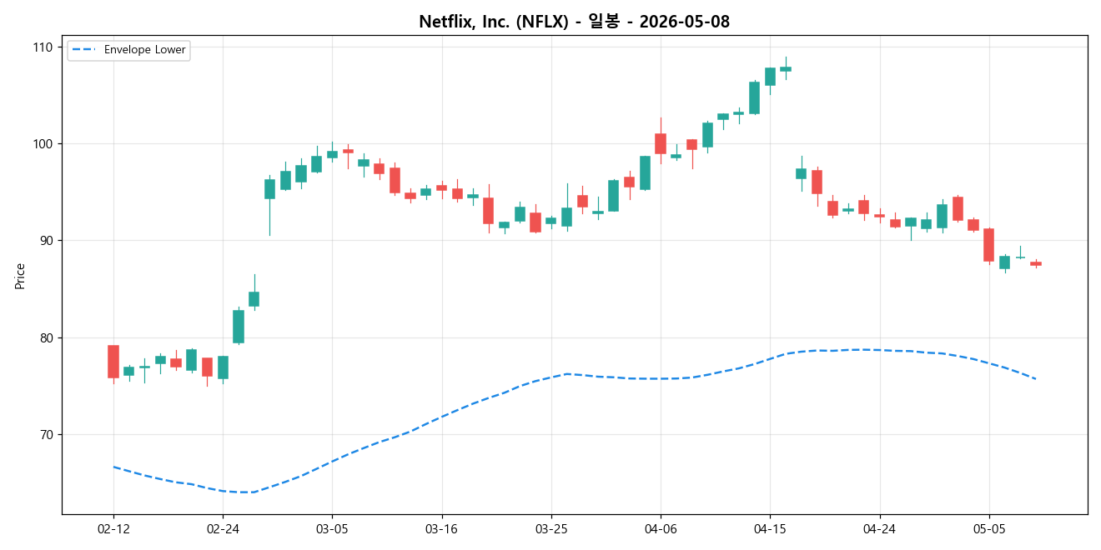Click the red candle at 04-06 near 100
This screenshot has height=550, width=1101.
(661, 143)
